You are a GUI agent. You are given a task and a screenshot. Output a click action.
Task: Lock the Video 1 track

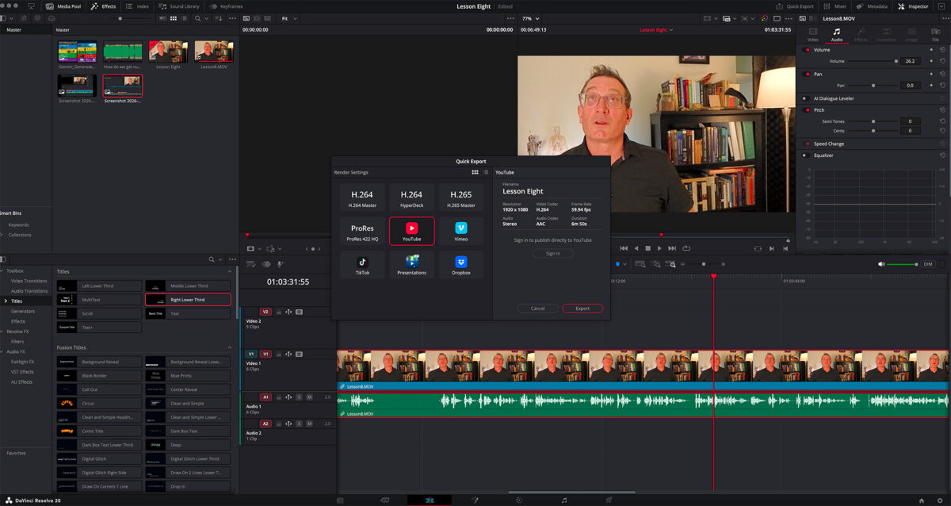279,354
